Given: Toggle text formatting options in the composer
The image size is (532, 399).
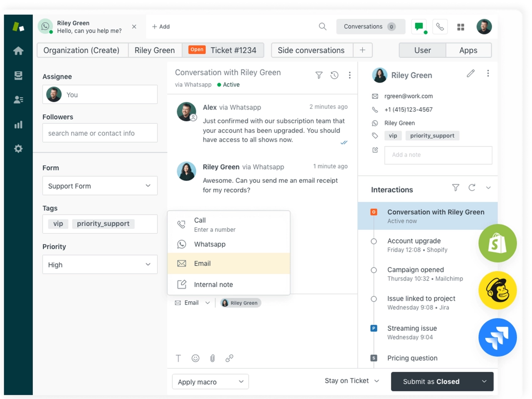Looking at the screenshot, I should (178, 358).
